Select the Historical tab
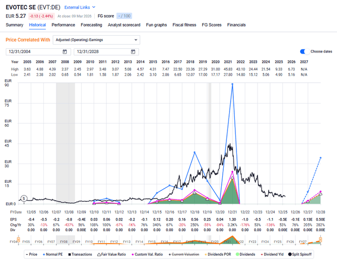The image size is (337, 261). click(37, 25)
